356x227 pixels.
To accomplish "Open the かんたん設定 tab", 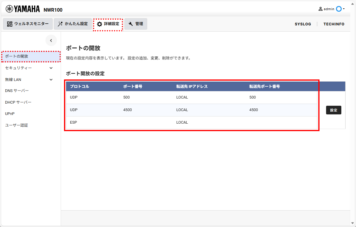I will (73, 24).
